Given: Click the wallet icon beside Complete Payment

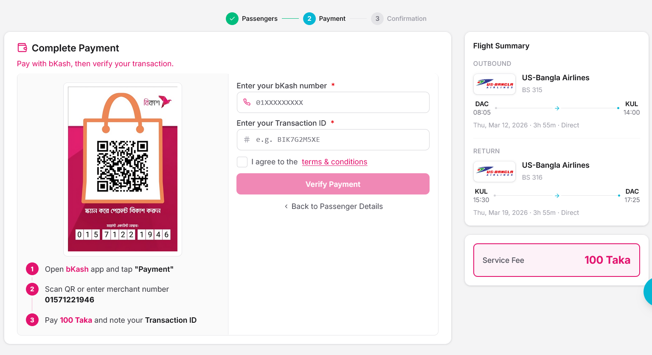Looking at the screenshot, I should pos(22,48).
